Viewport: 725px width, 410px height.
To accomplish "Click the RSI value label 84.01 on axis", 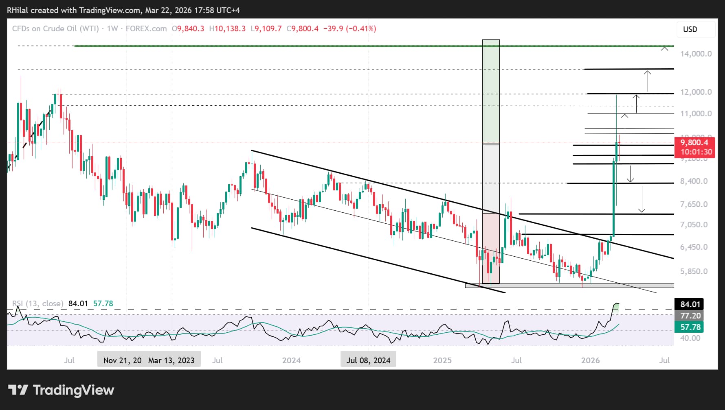I will tap(690, 304).
